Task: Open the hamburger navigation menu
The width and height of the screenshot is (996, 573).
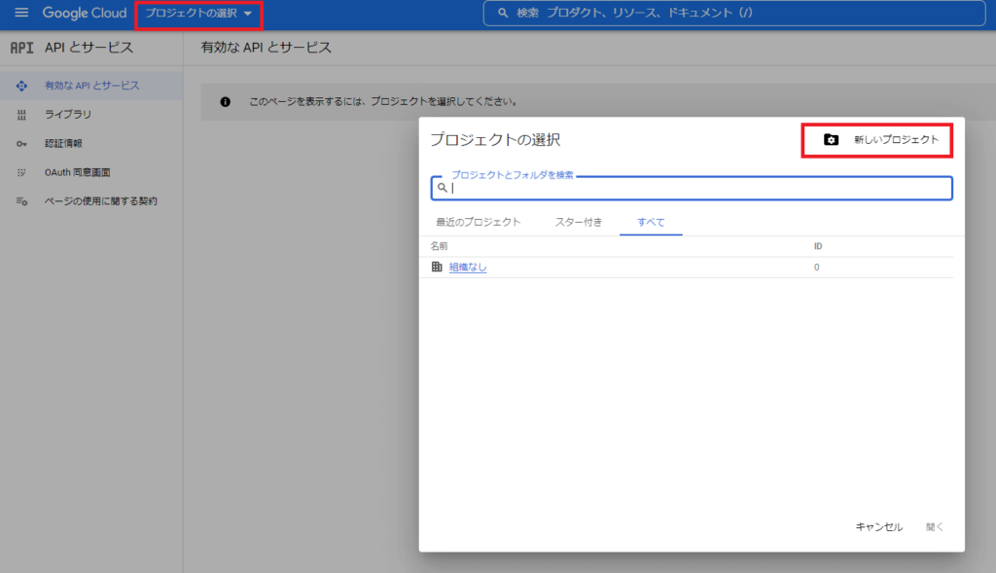Action: click(x=21, y=13)
